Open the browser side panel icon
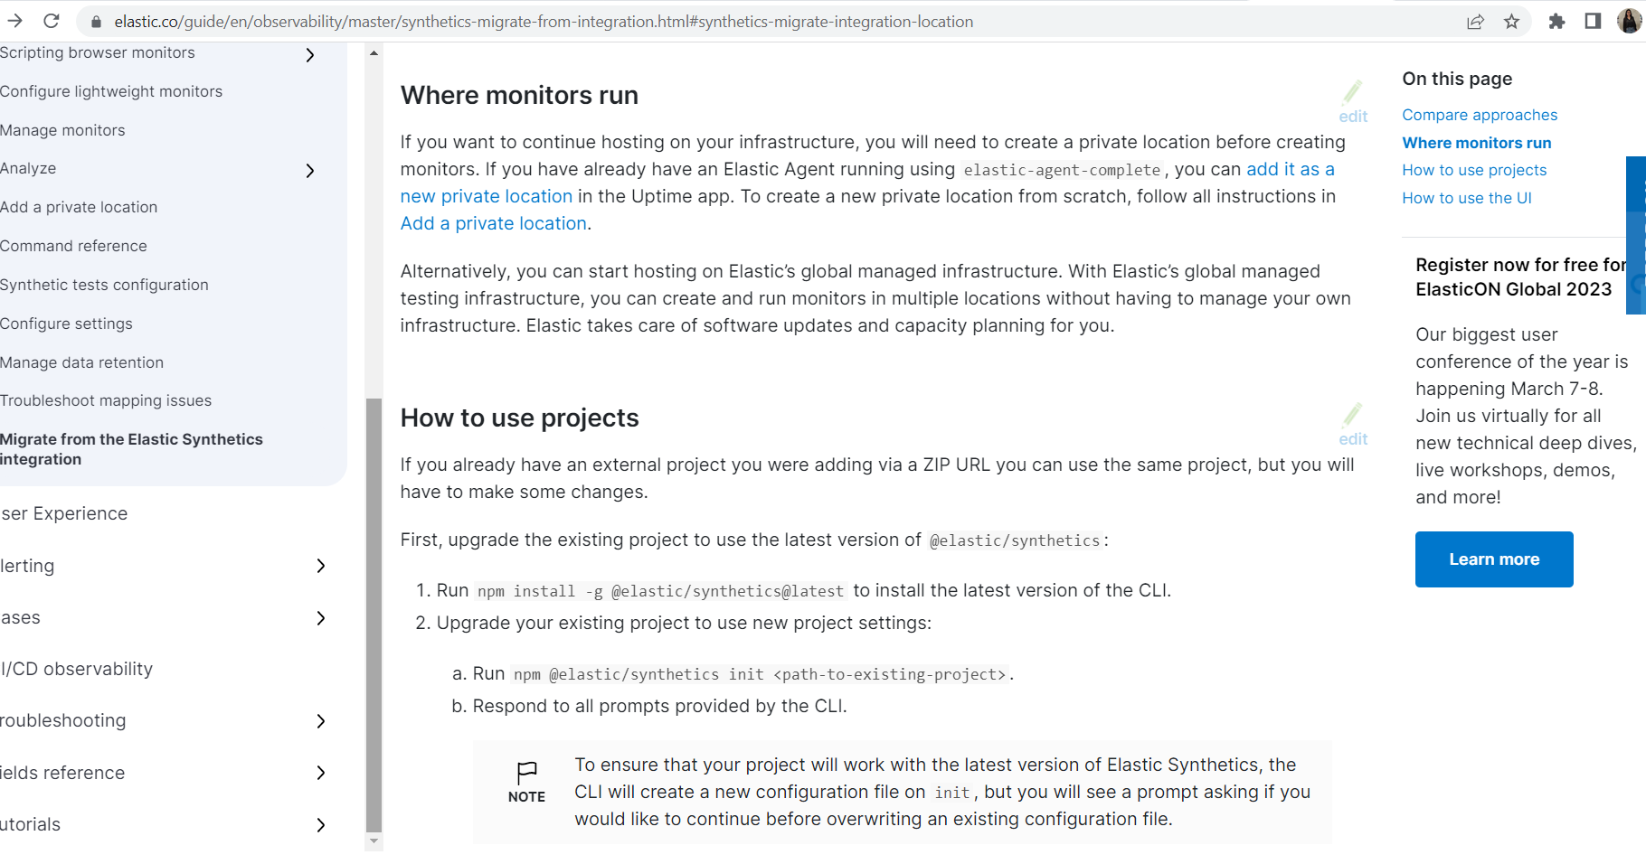 point(1592,21)
